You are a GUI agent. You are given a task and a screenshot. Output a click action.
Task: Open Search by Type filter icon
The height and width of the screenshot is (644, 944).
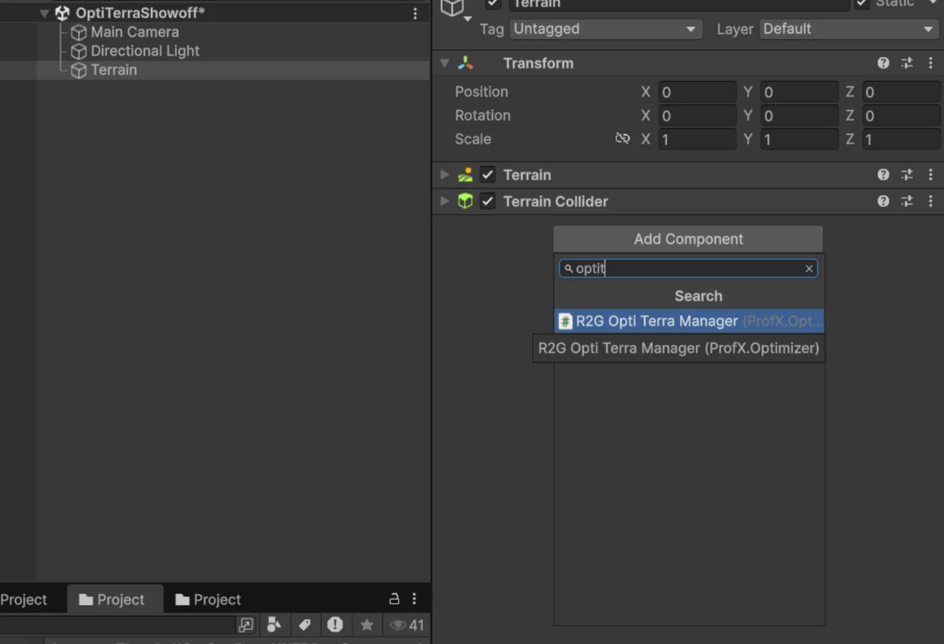(x=274, y=625)
